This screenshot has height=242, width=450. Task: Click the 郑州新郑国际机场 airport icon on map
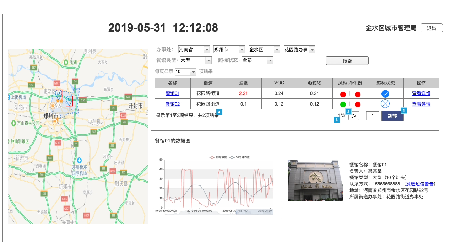[79, 161]
